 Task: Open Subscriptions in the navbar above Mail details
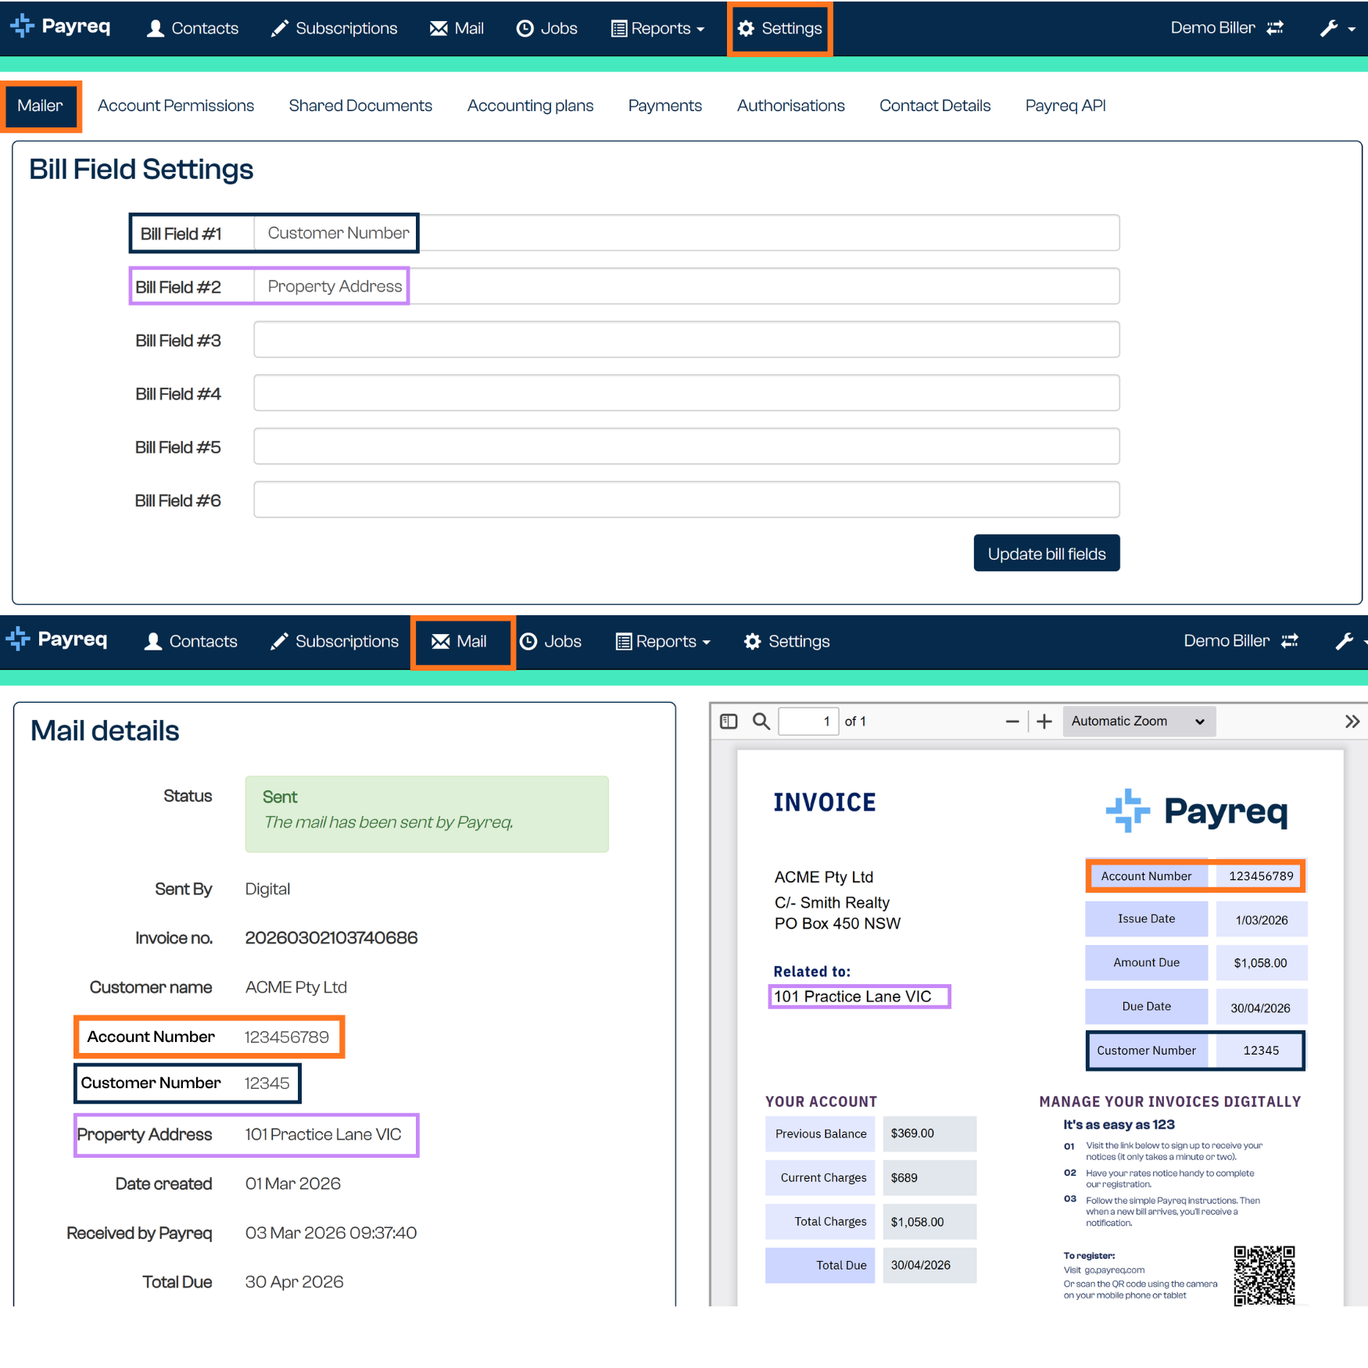[335, 642]
